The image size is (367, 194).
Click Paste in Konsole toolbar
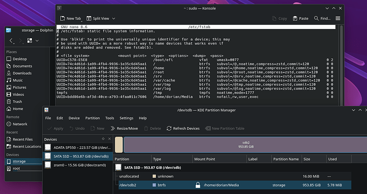coord(301,19)
